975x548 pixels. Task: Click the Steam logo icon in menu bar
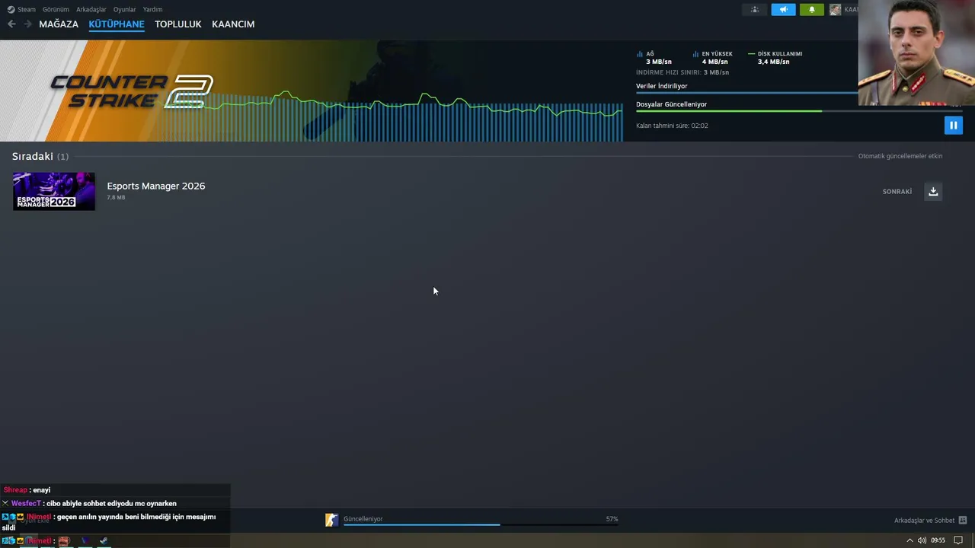pyautogui.click(x=11, y=10)
